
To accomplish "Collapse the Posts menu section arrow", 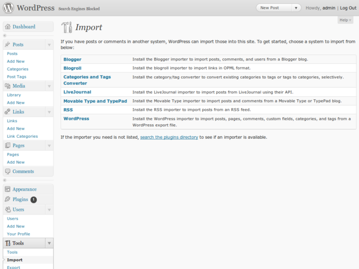I will tap(49, 45).
